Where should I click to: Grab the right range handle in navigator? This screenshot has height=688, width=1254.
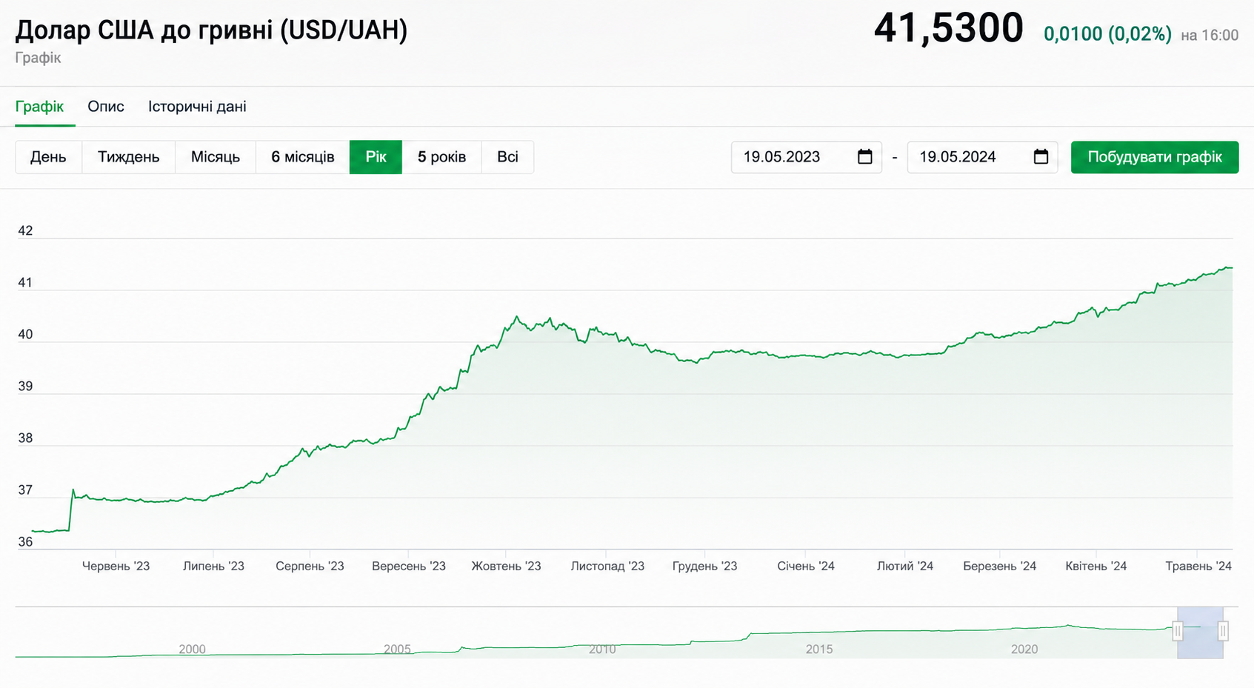coord(1223,631)
